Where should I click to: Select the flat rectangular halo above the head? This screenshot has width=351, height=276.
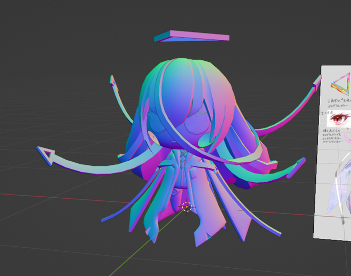192,37
